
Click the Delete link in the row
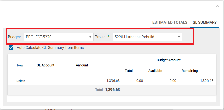pyautogui.click(x=21, y=81)
